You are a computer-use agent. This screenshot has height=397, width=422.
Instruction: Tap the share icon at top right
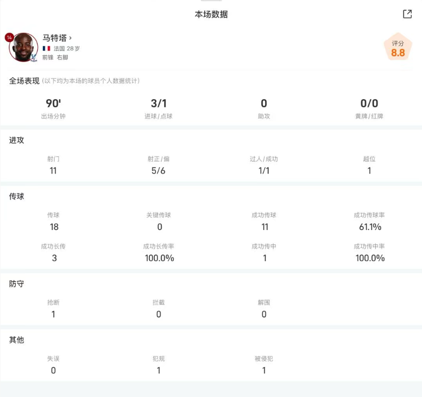click(x=407, y=14)
